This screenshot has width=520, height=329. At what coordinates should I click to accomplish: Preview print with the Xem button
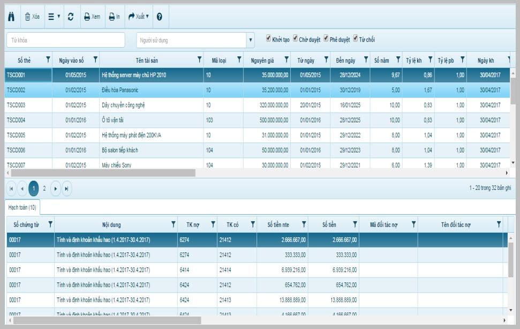(92, 17)
